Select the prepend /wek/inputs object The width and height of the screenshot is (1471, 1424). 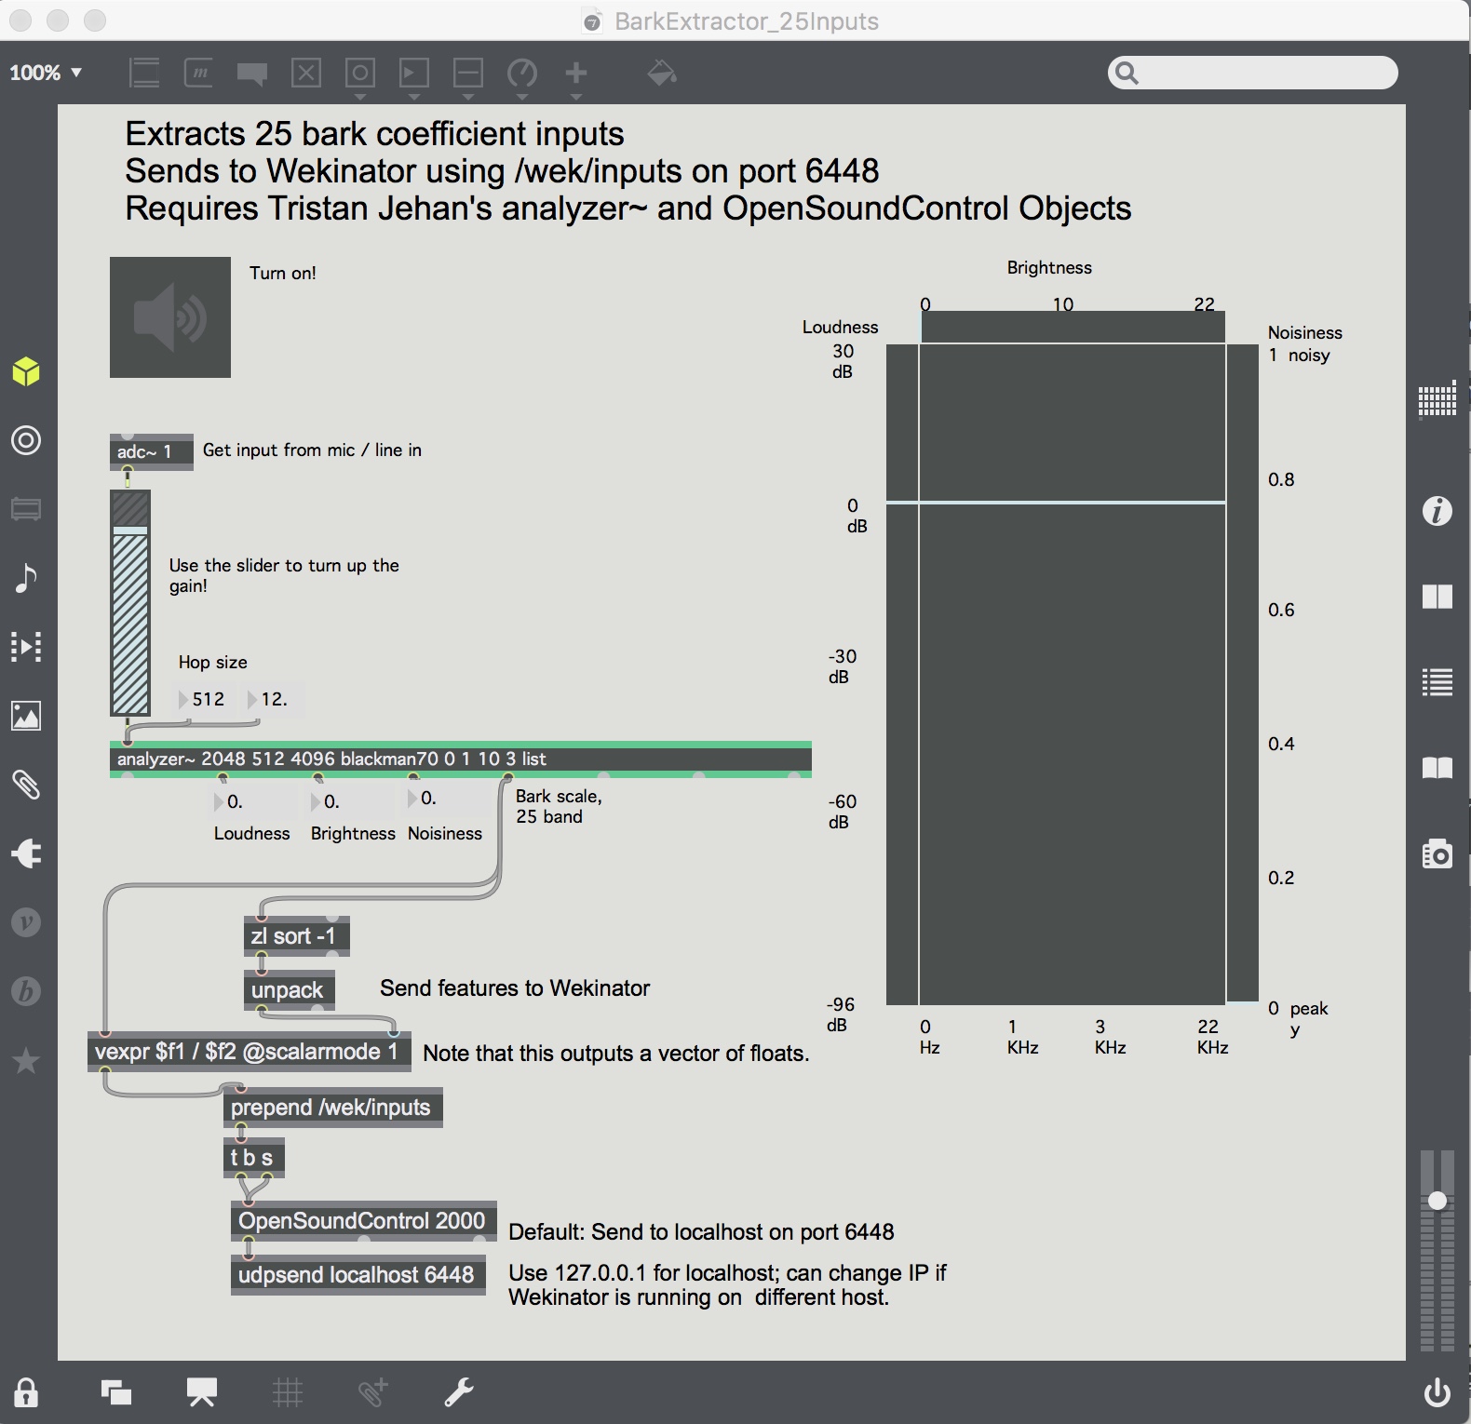click(x=333, y=1108)
